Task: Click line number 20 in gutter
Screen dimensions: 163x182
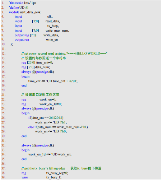Action: 3,90
